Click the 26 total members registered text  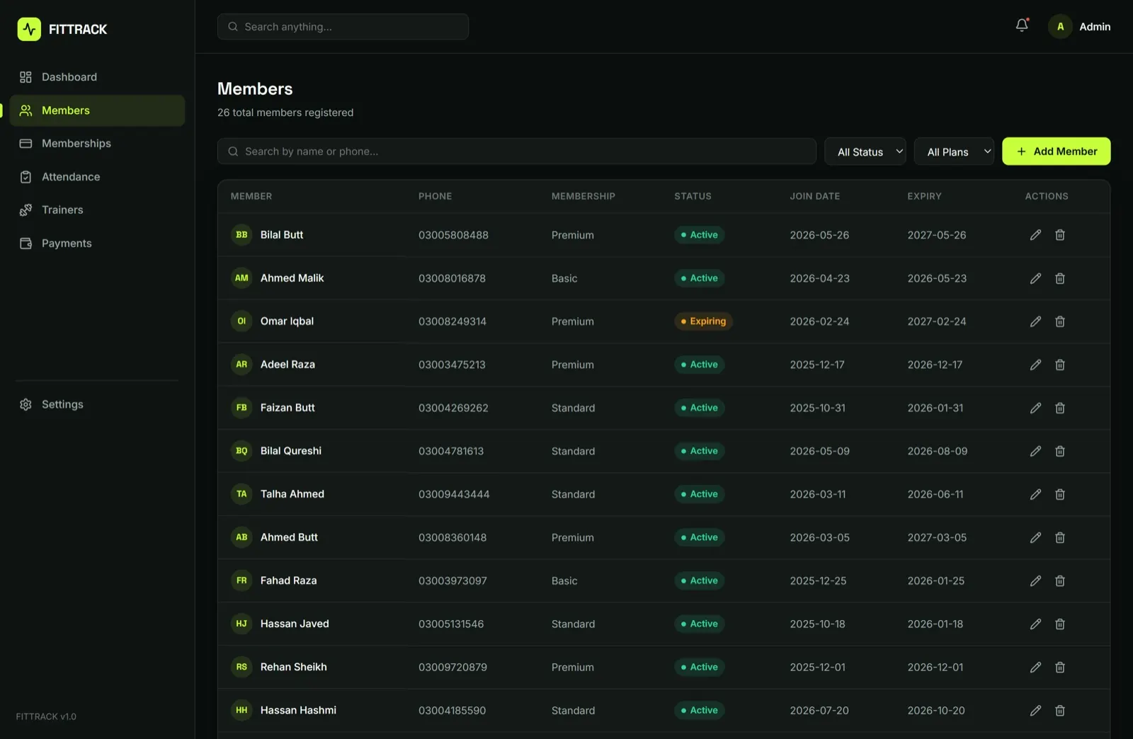click(x=285, y=113)
